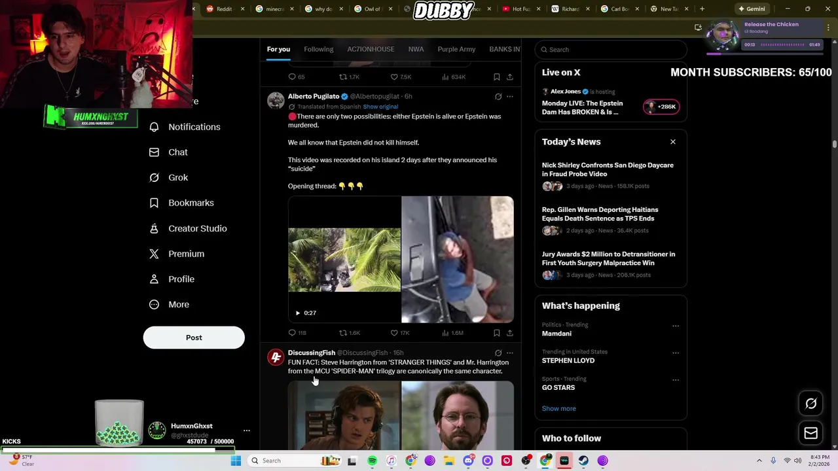Open Grok from the left sidebar
This screenshot has height=471, width=838.
click(x=169, y=177)
